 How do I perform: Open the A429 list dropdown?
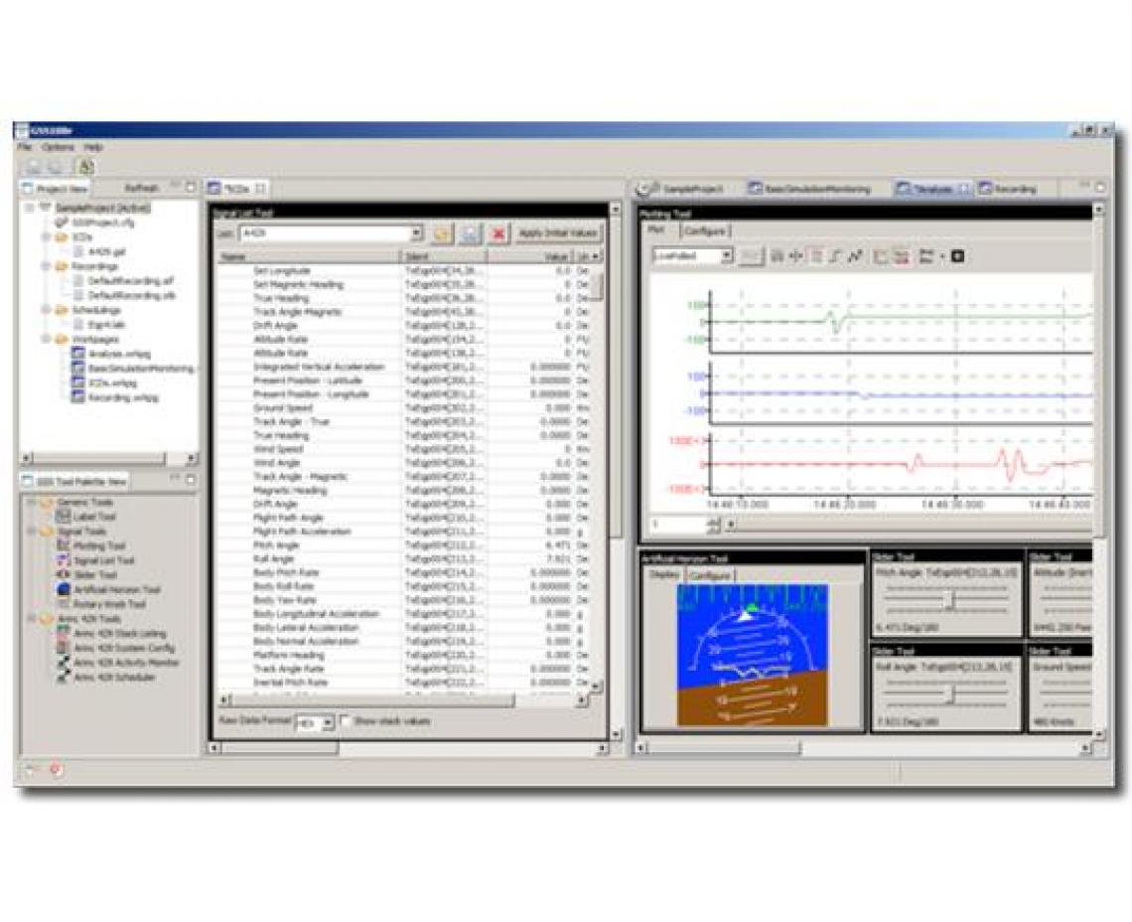(x=417, y=231)
